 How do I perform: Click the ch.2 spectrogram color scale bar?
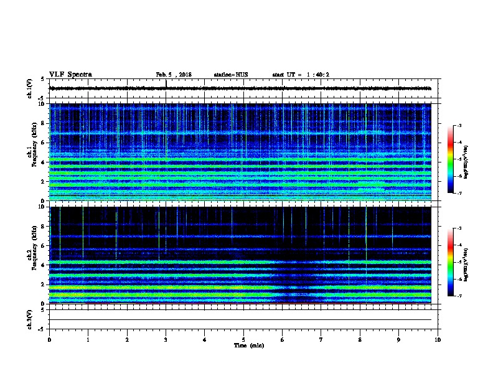(450, 262)
